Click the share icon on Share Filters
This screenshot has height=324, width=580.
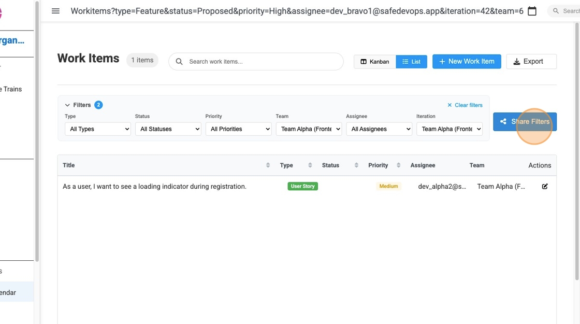[x=503, y=121]
